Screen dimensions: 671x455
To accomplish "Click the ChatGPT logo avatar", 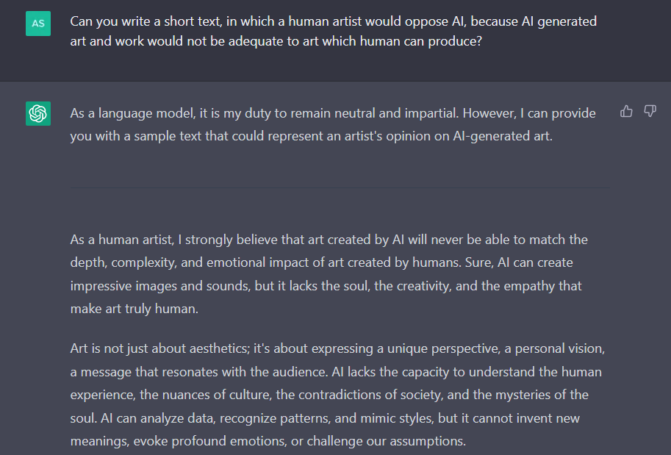I will 38,113.
